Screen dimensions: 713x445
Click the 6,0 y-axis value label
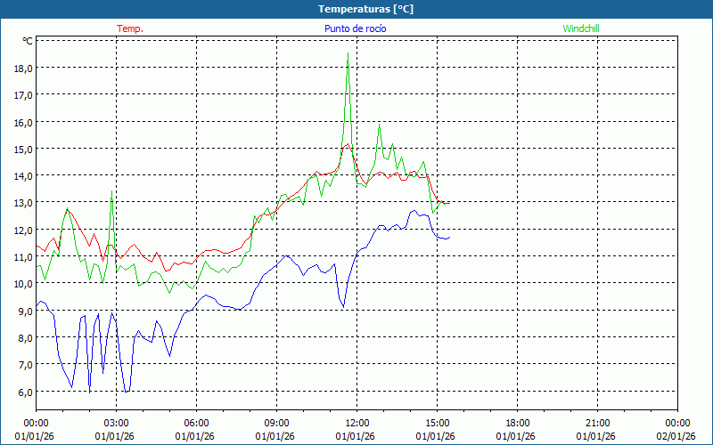click(x=23, y=392)
